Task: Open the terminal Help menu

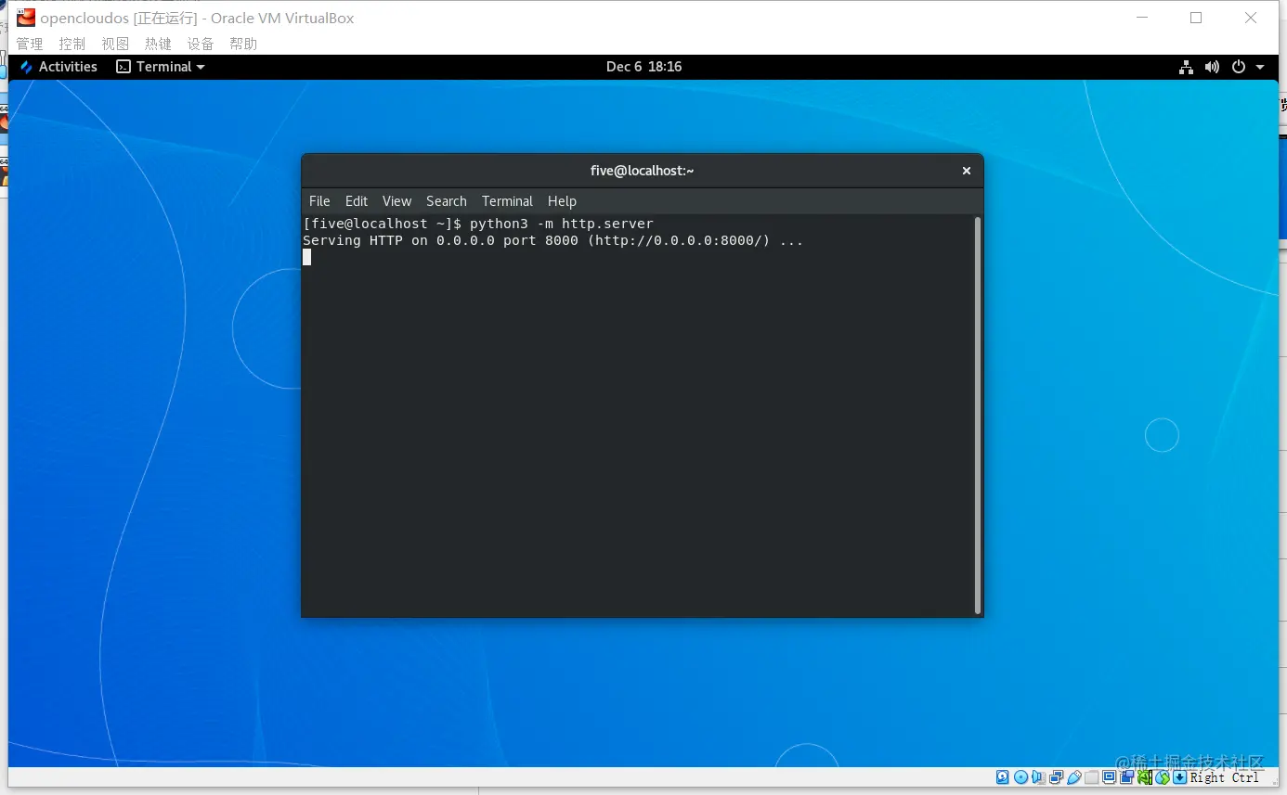Action: (x=562, y=201)
